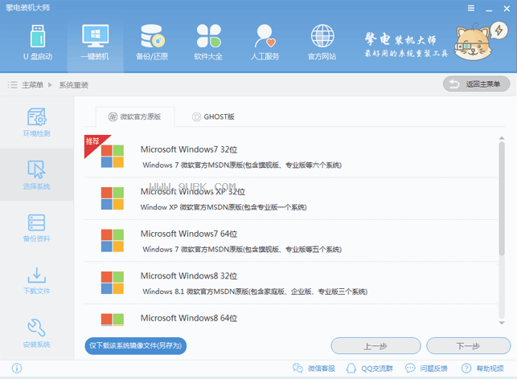Click Windows 8.1 MSDN原版 description

(x=255, y=291)
